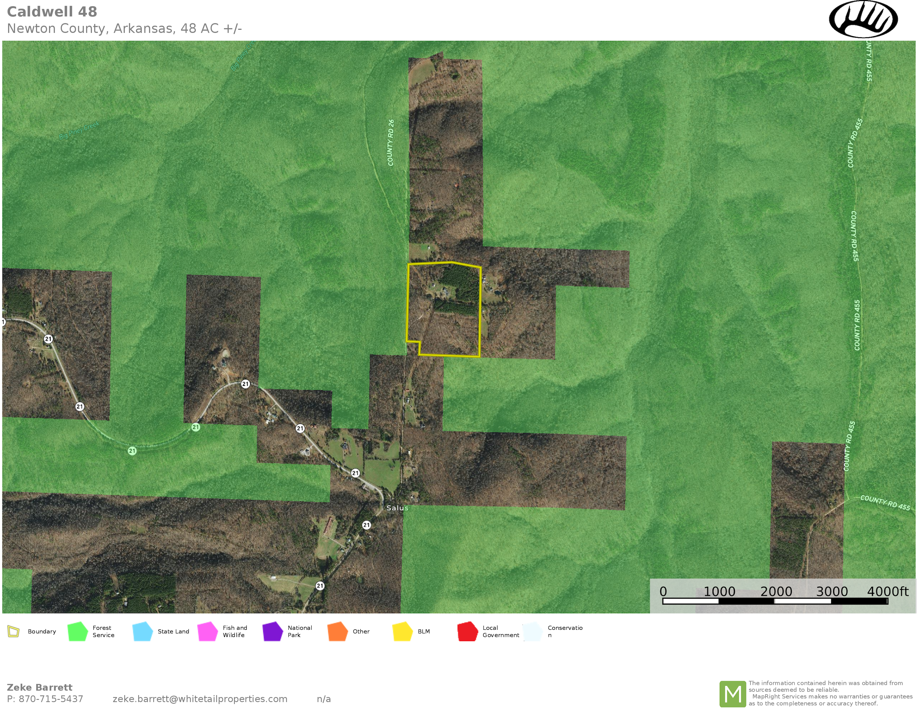Click the zeke.barrett email address

pos(200,699)
